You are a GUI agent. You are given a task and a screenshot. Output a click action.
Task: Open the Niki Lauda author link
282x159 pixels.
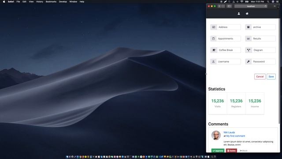tap(229, 132)
